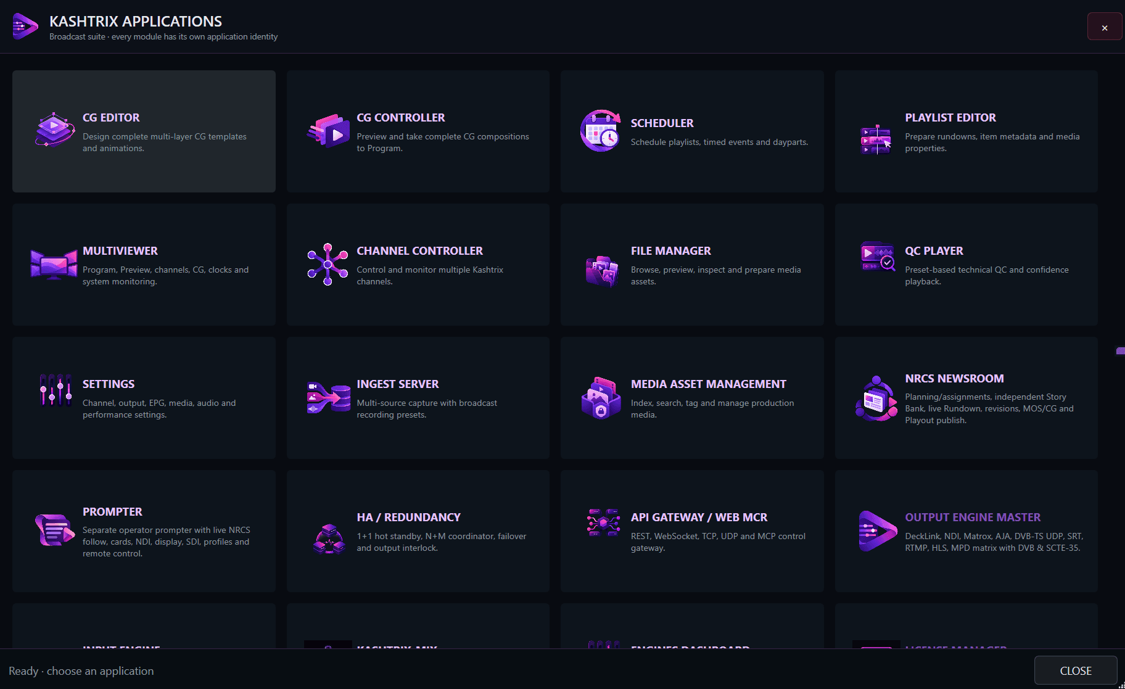Open the PLAYLIST EDITOR title
1125x689 pixels.
[x=950, y=117]
